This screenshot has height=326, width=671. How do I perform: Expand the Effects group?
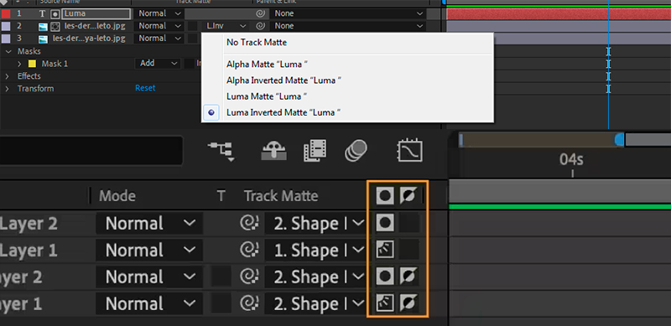pos(8,76)
